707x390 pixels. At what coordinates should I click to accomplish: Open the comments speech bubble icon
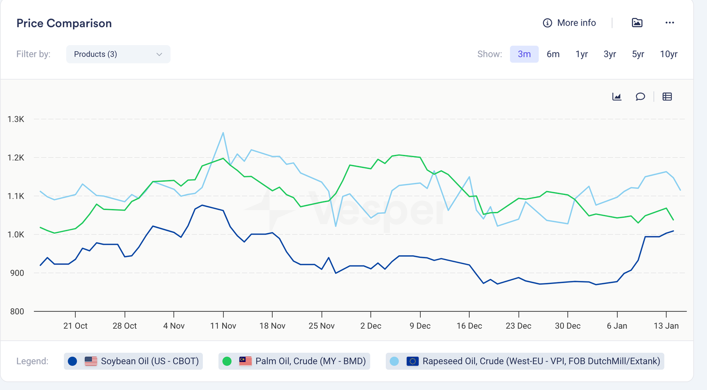point(640,97)
